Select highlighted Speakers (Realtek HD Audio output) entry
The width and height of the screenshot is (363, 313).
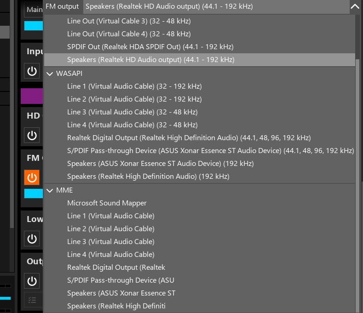(x=200, y=60)
